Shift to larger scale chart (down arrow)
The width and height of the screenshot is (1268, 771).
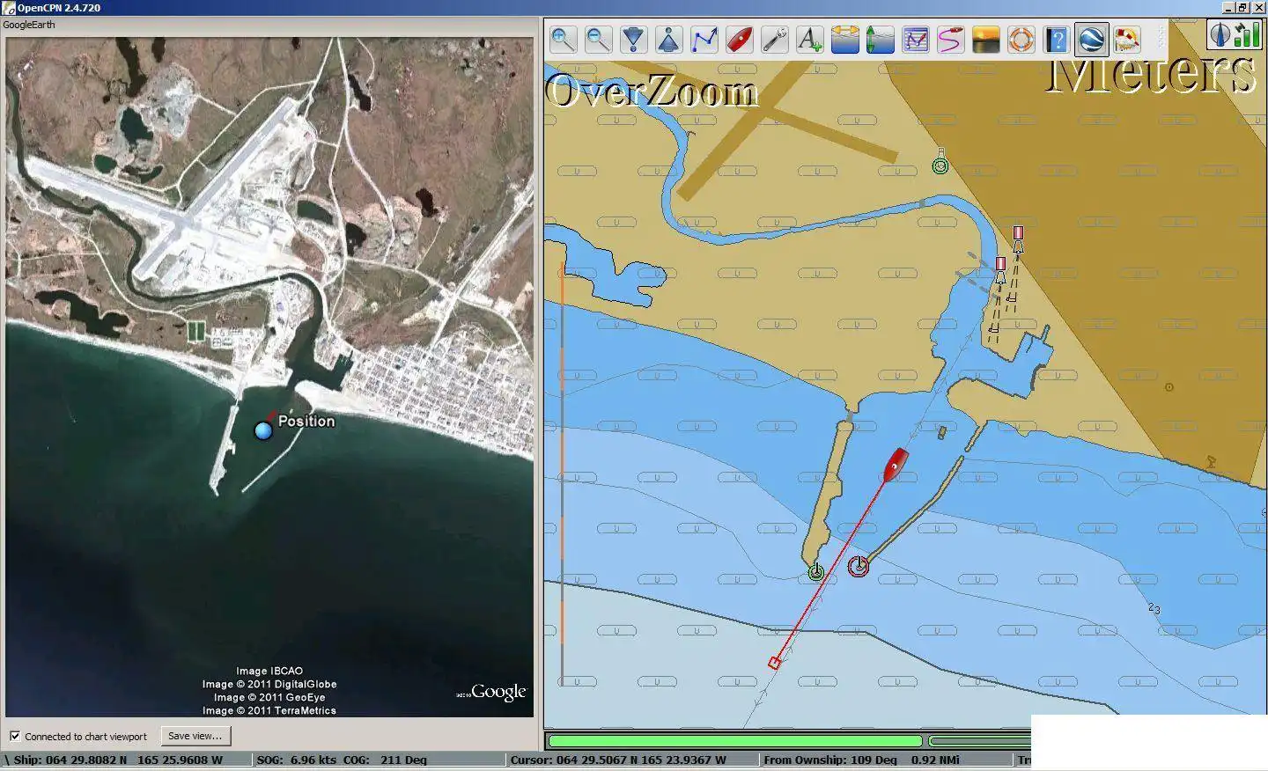click(634, 40)
